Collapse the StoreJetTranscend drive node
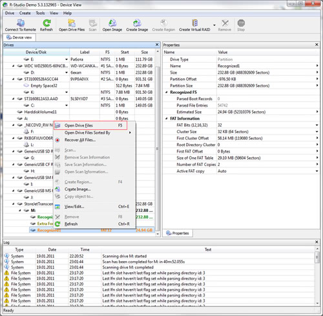The image size is (323, 316). (x=14, y=204)
